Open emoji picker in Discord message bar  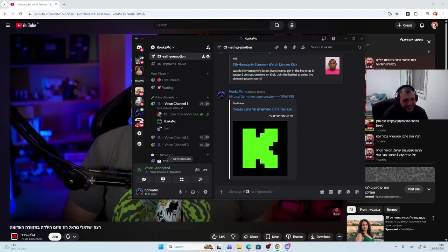coord(348,192)
